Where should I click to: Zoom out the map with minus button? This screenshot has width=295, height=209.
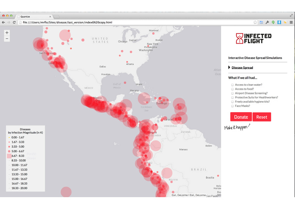[x=7, y=38]
